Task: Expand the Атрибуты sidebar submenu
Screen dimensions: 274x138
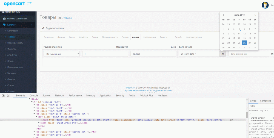Action: point(32,55)
